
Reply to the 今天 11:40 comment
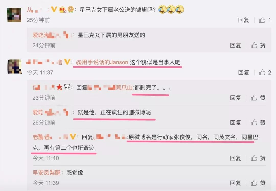pyautogui.click(x=236, y=158)
